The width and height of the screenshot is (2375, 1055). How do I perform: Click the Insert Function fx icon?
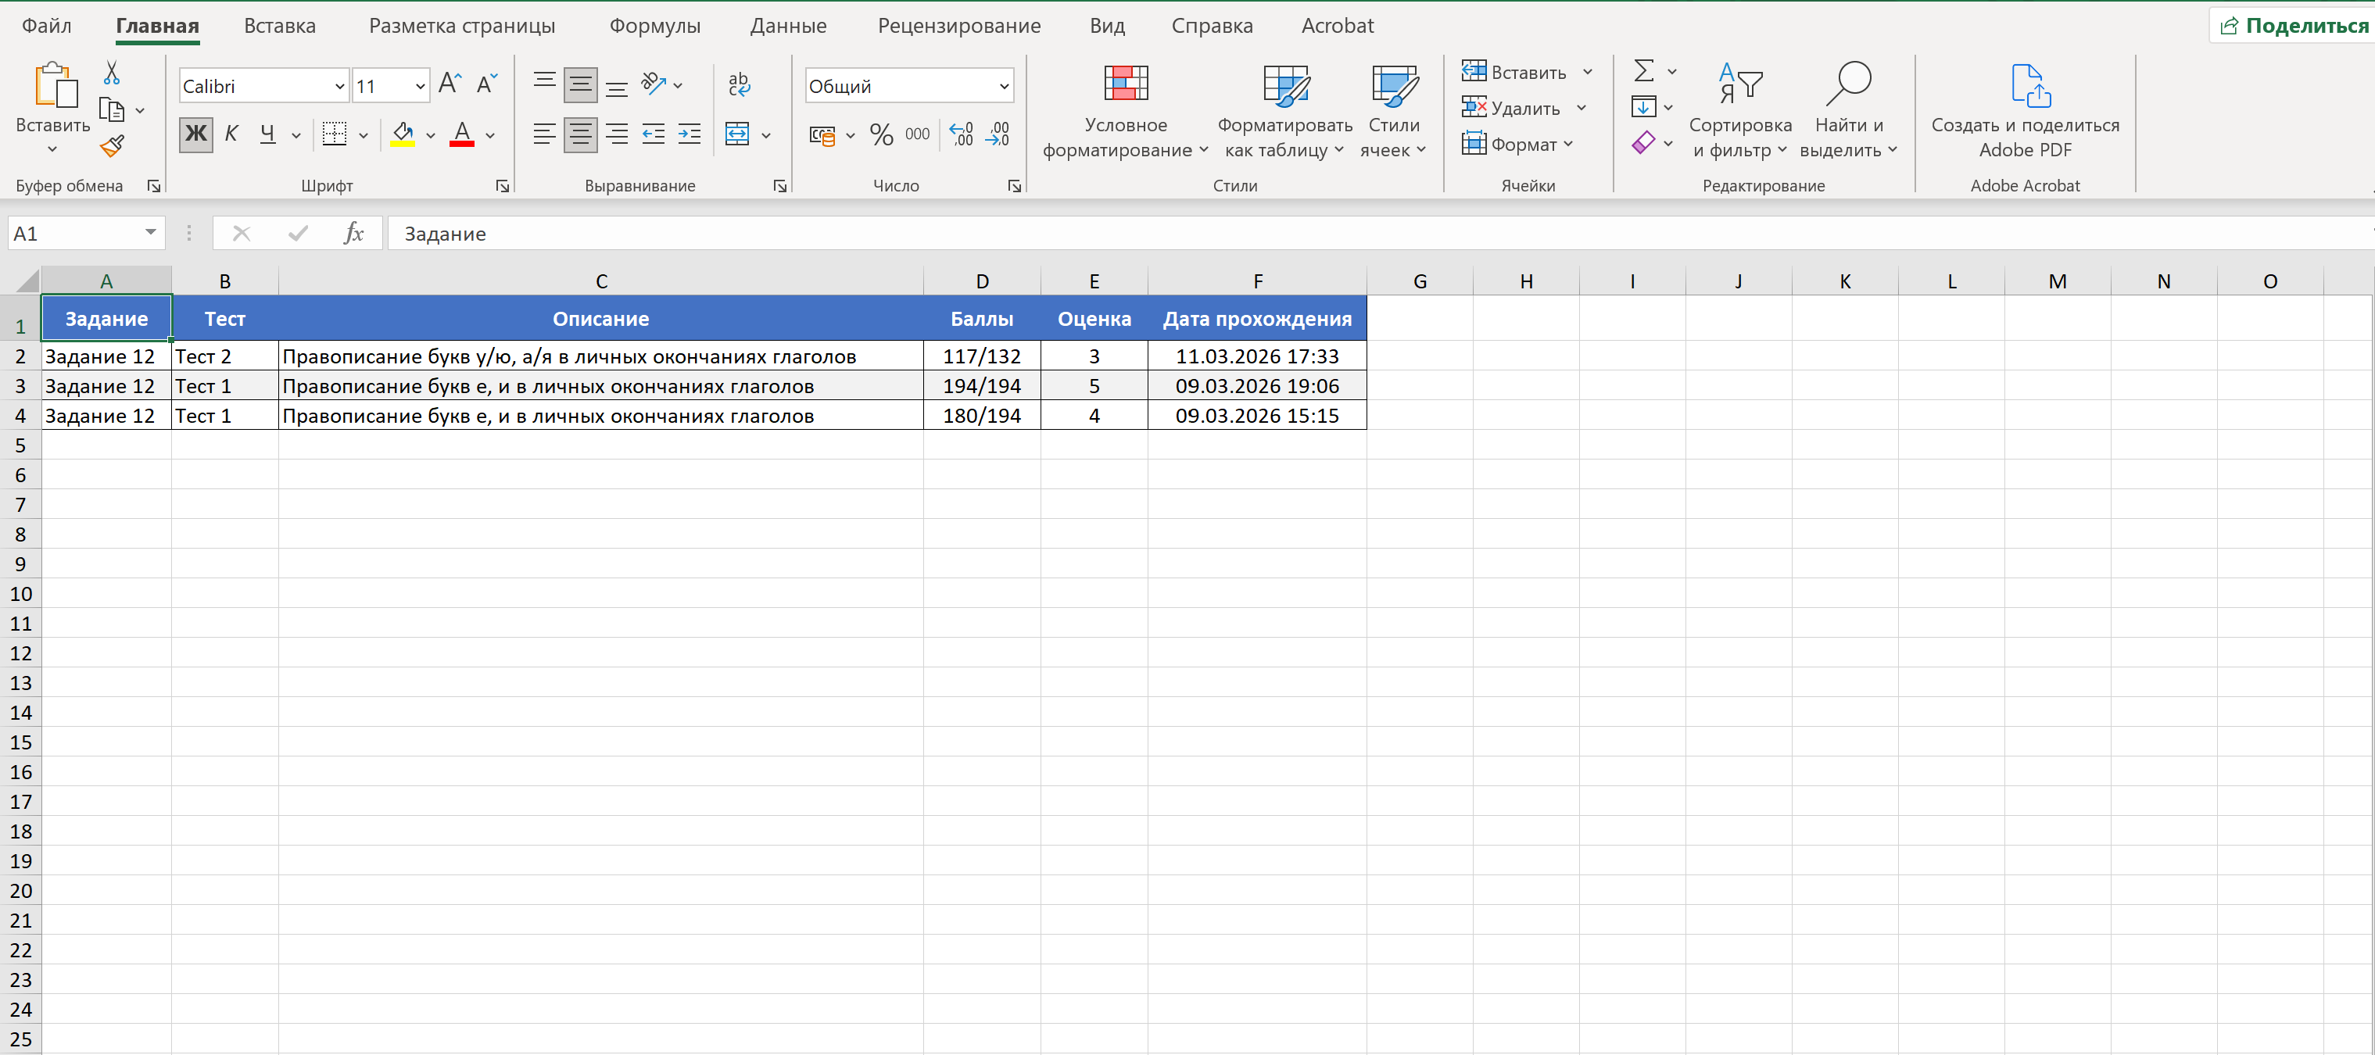[353, 233]
